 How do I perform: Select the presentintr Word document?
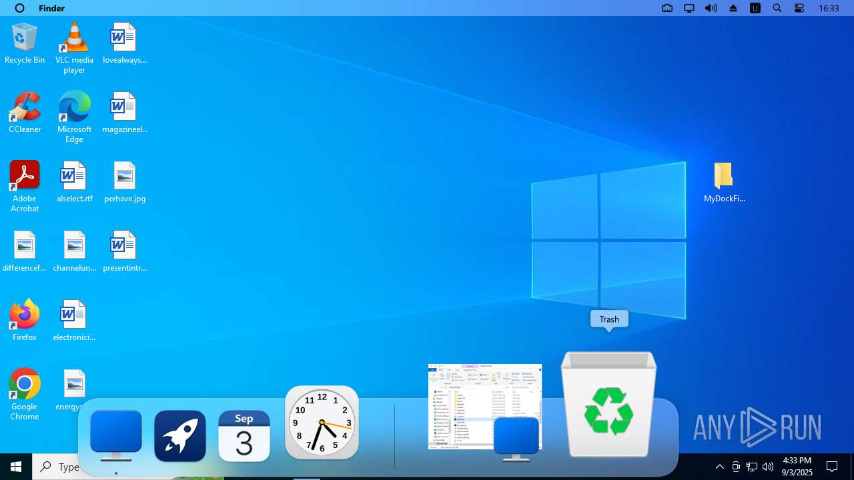(124, 251)
